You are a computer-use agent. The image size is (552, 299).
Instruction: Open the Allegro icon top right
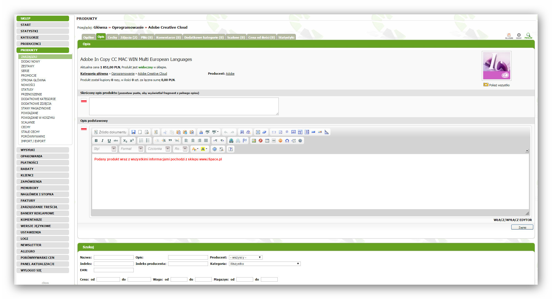[x=509, y=36]
